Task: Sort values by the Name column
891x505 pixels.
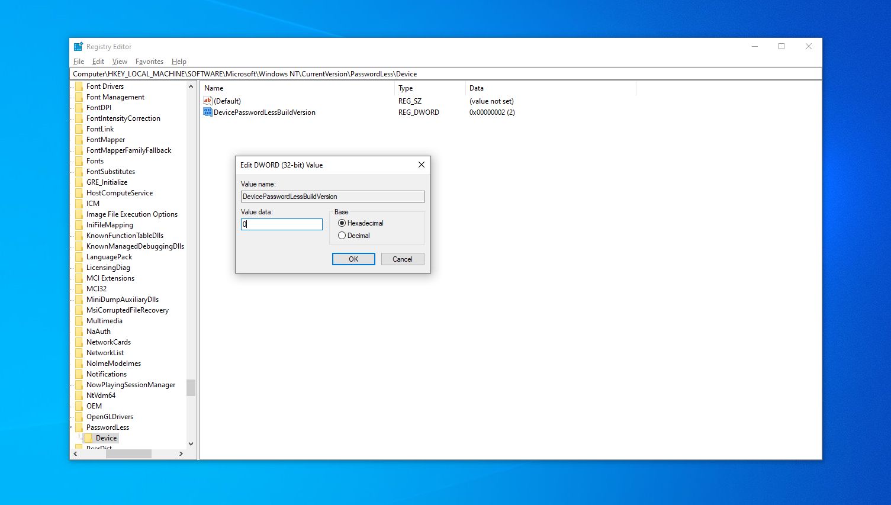Action: point(297,88)
